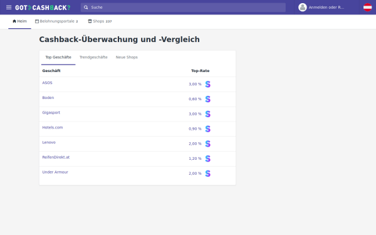Open the hamburger menu icon
This screenshot has width=376, height=235.
[9, 8]
